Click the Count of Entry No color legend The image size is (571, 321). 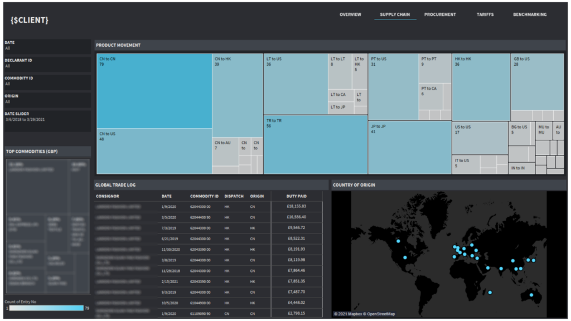pyautogui.click(x=47, y=308)
